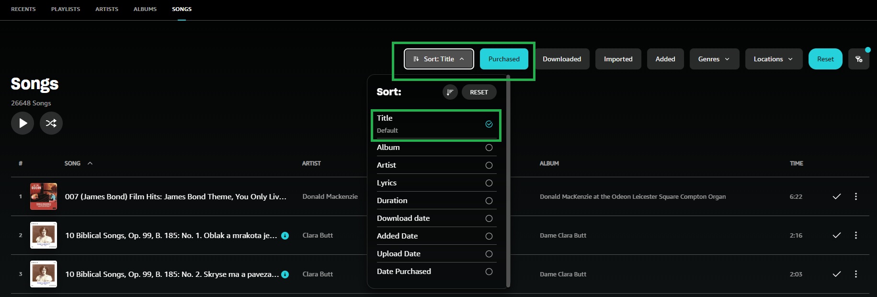877x297 pixels.
Task: Switch to the Playlists tab
Action: click(66, 9)
